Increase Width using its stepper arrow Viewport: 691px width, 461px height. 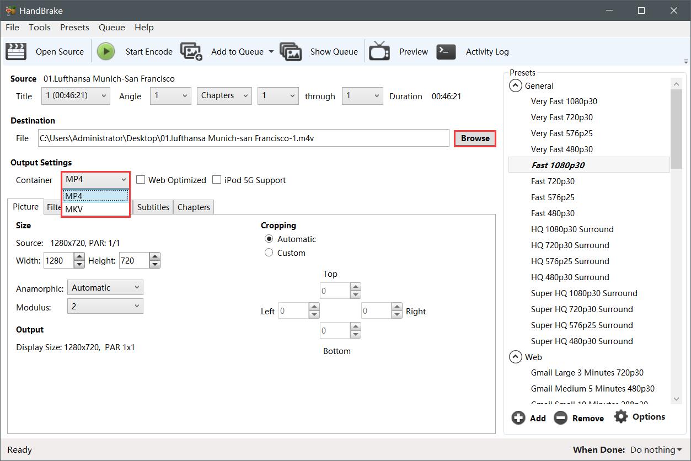point(79,257)
